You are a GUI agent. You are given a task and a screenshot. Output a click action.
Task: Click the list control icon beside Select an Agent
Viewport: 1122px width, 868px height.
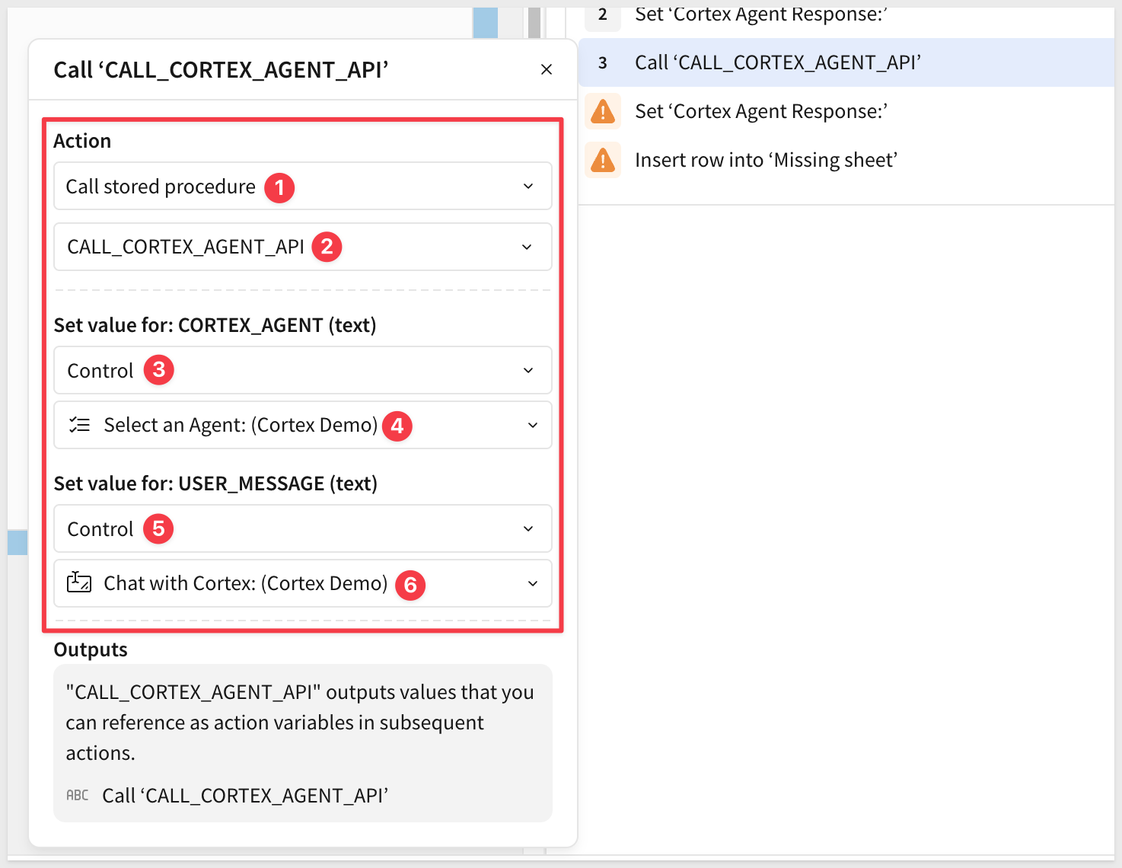[x=79, y=425]
